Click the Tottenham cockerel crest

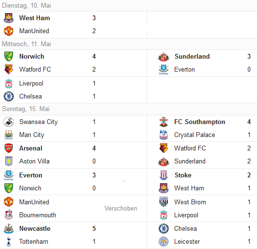click(9, 241)
